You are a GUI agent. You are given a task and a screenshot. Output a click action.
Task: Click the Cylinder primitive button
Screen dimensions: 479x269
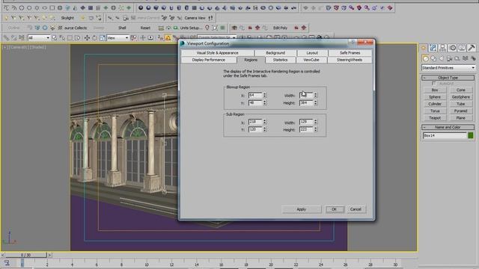tap(435, 104)
